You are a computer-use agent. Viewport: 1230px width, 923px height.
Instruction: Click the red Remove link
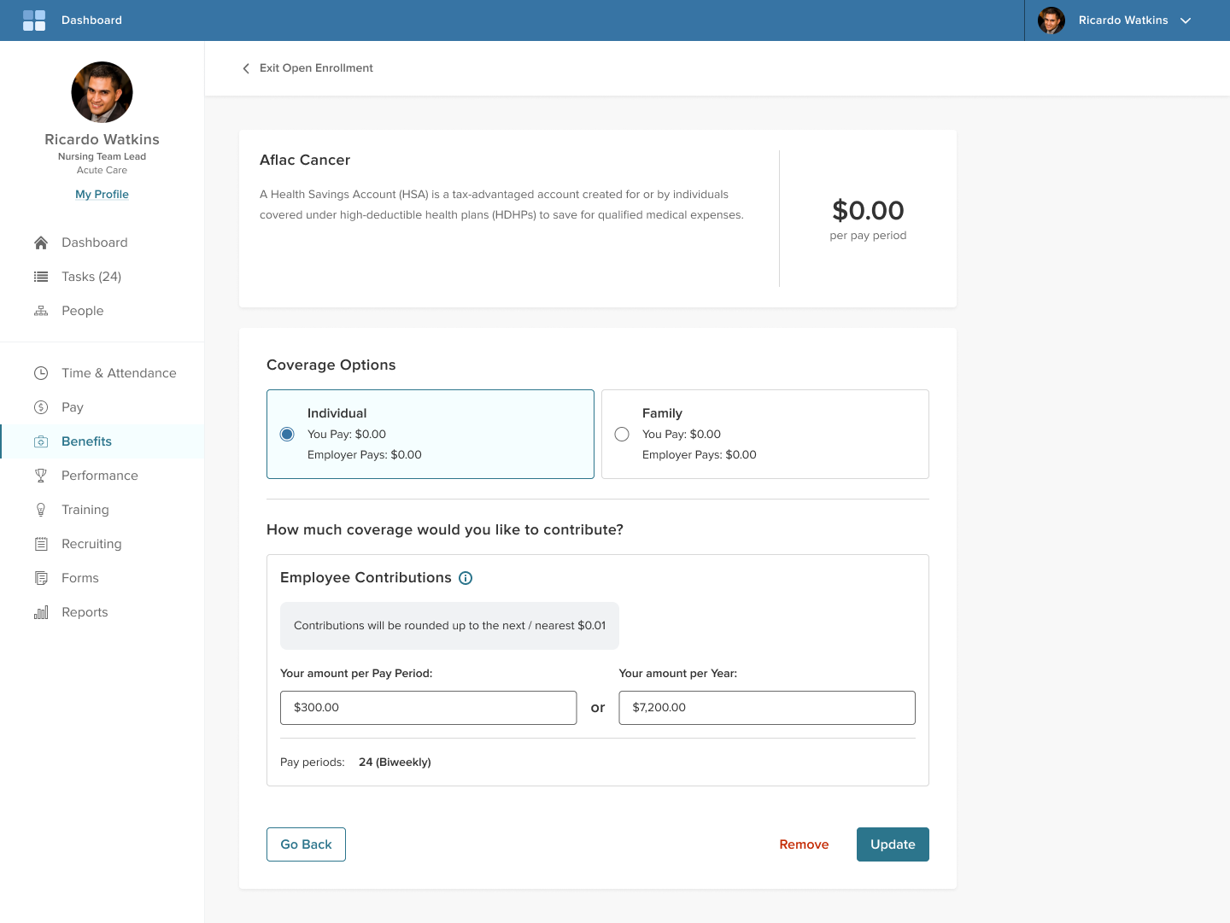[x=804, y=844]
